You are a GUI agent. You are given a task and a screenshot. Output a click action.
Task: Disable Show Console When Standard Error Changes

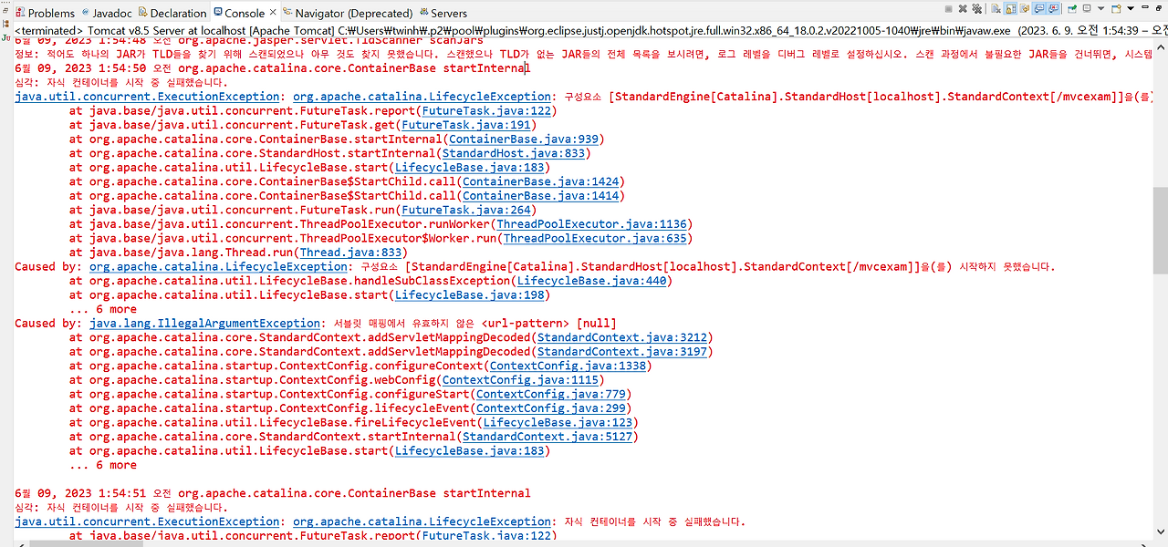click(x=1054, y=7)
